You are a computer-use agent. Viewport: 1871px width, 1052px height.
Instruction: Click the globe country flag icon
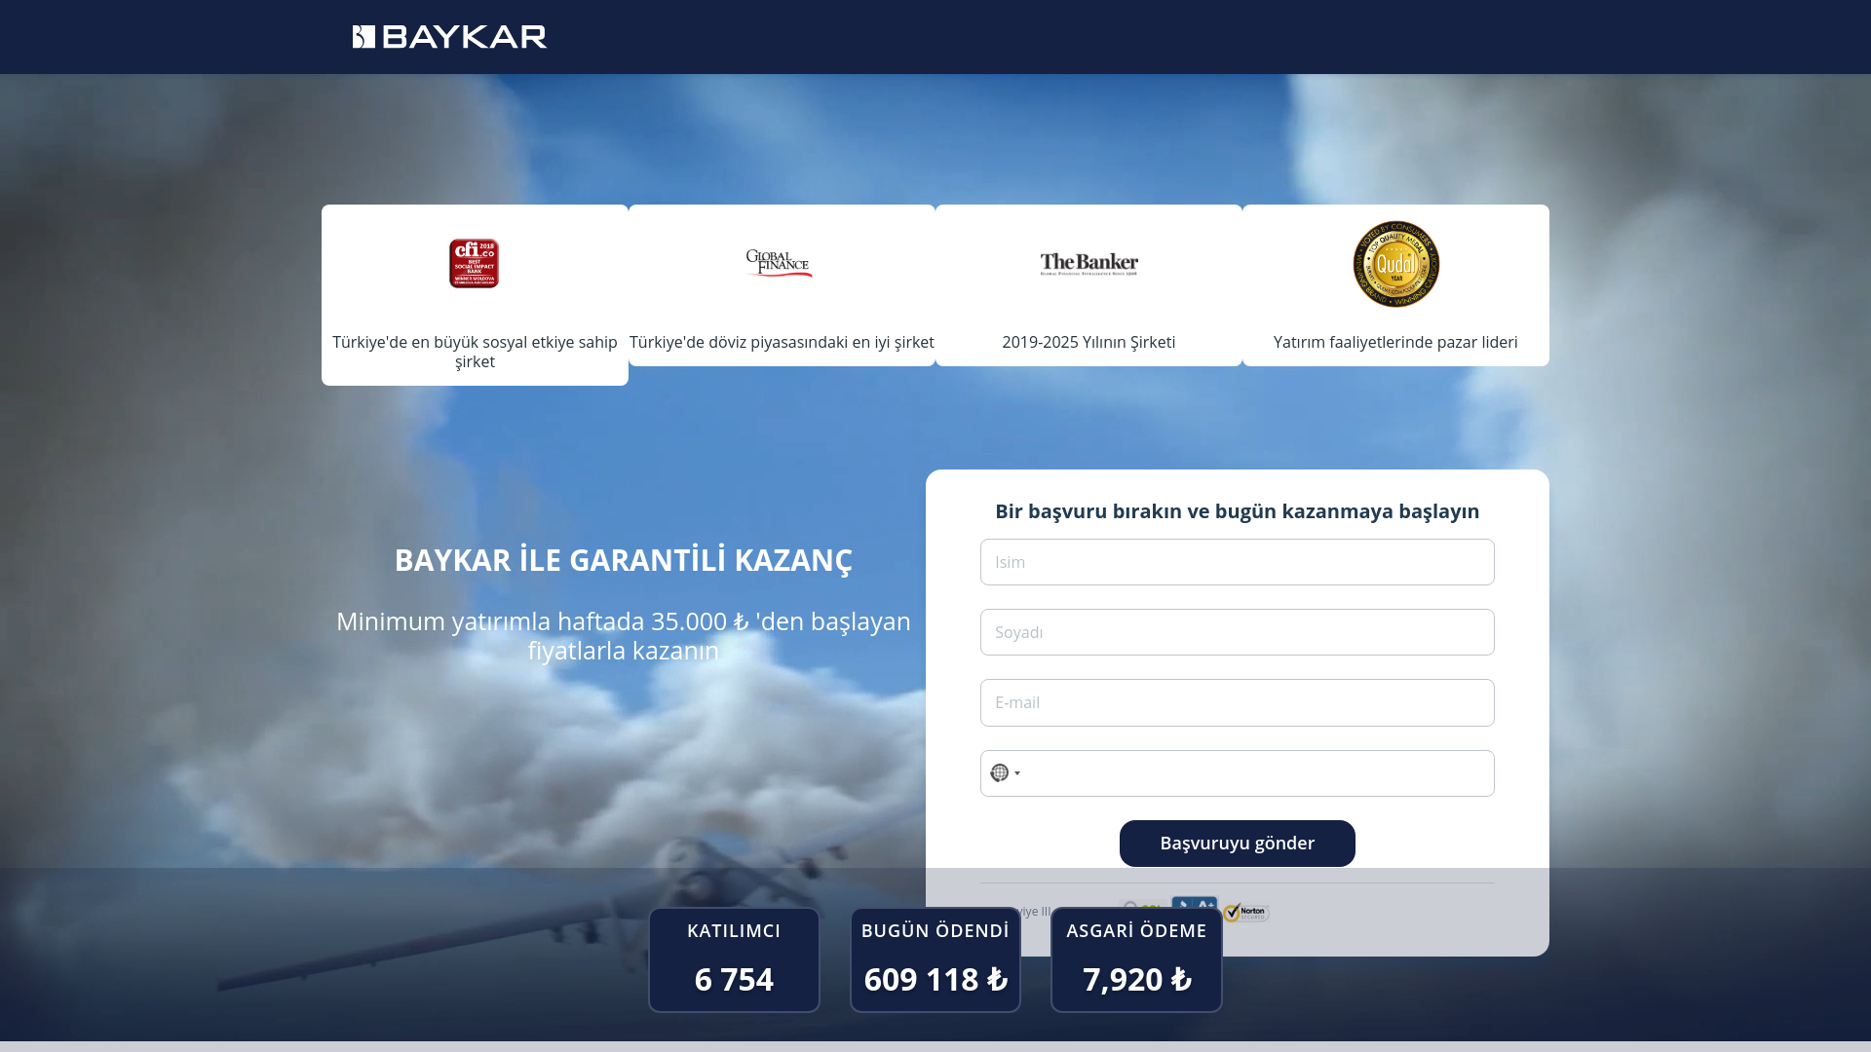[999, 773]
